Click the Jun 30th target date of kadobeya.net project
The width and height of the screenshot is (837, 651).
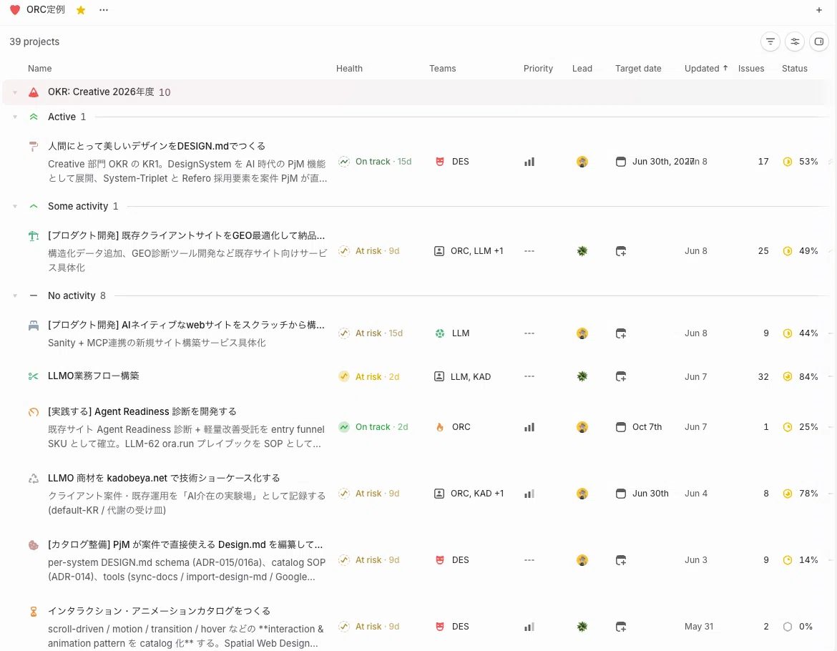point(642,494)
